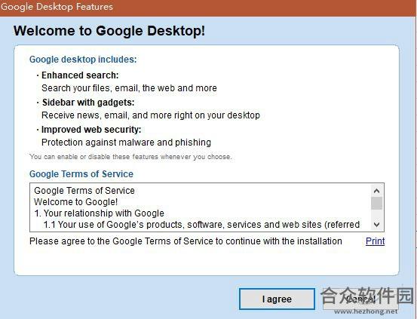Click the I agree button
This screenshot has width=417, height=319.
click(277, 299)
